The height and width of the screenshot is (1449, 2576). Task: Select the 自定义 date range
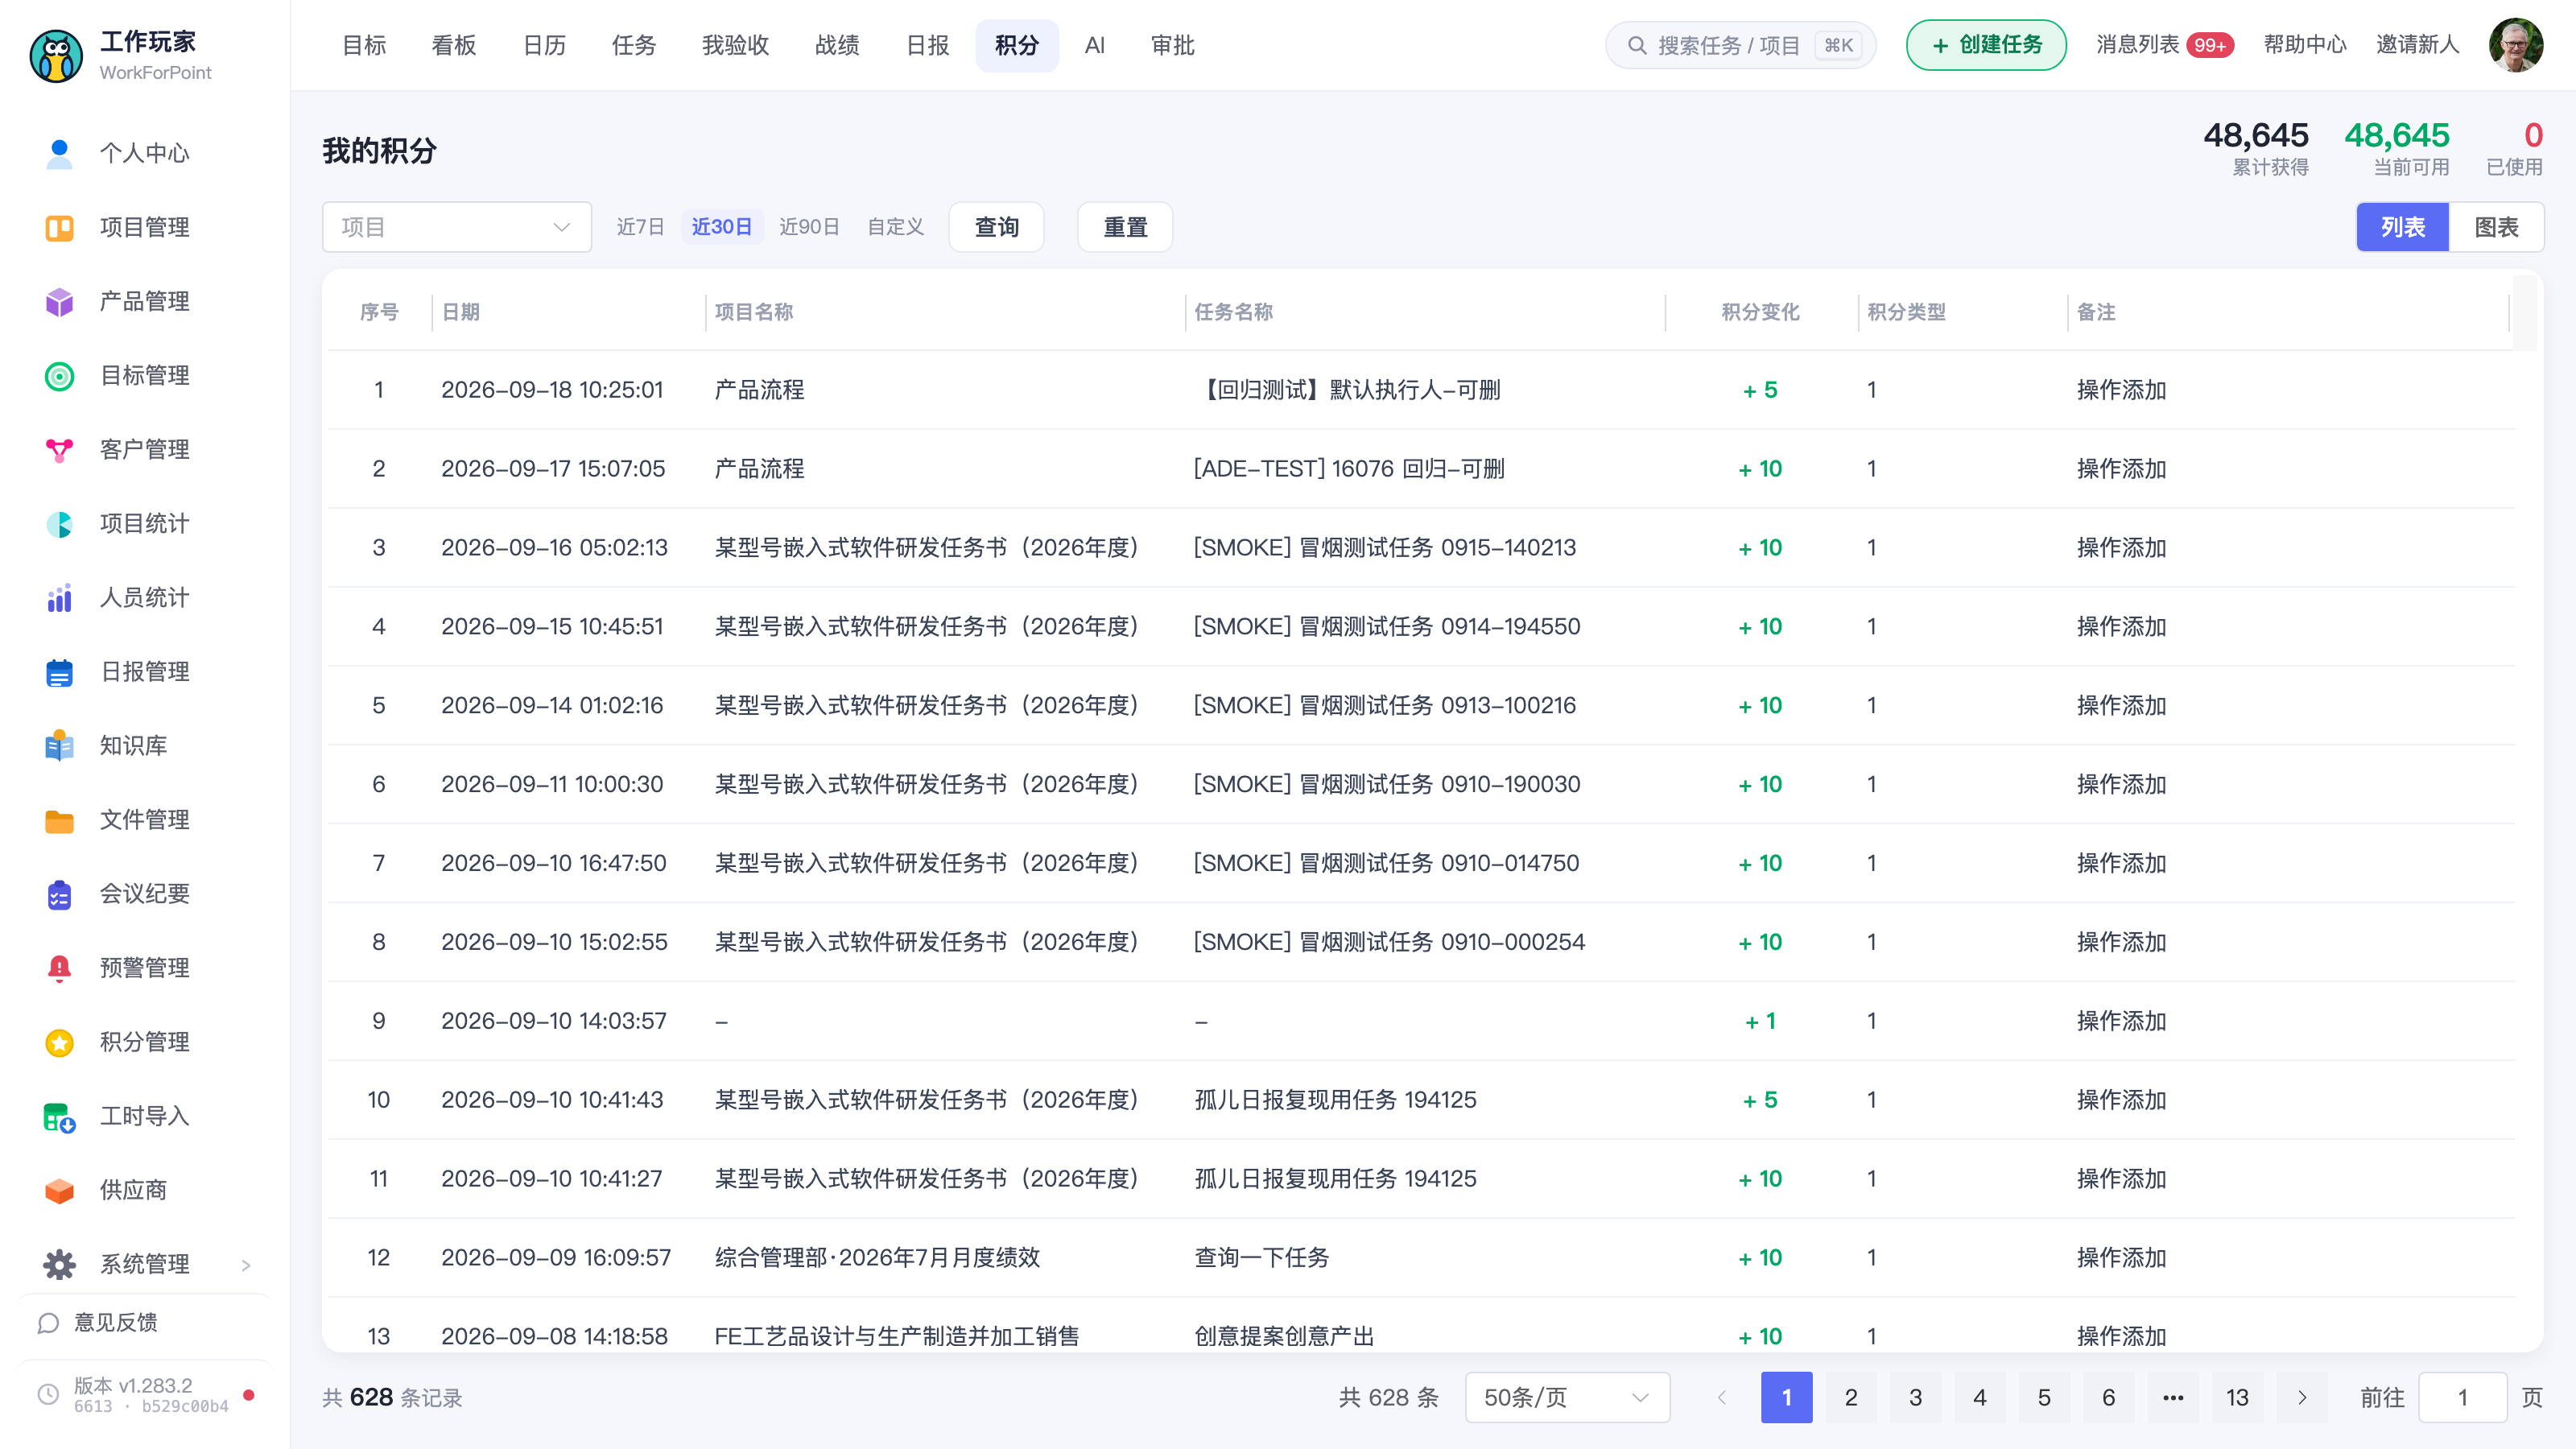(x=895, y=227)
